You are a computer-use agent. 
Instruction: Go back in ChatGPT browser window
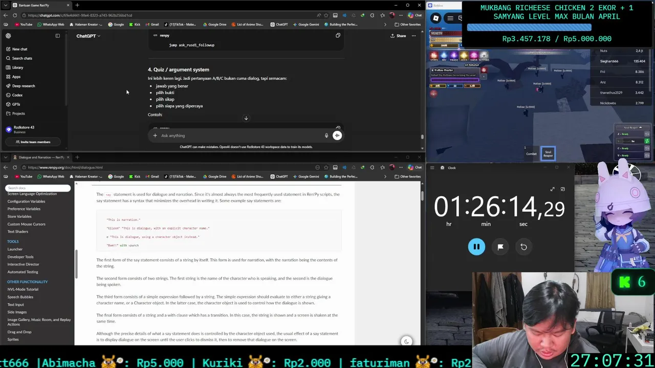6,15
